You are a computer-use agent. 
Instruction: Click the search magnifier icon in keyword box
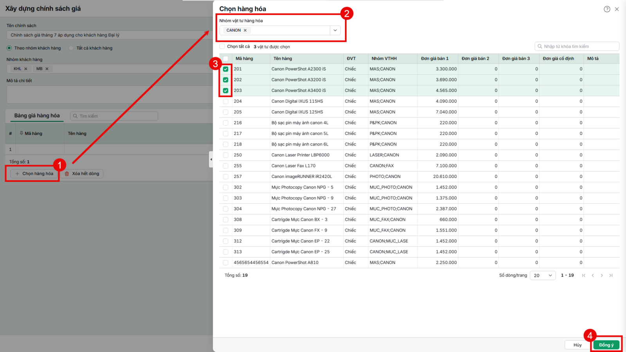(x=540, y=46)
